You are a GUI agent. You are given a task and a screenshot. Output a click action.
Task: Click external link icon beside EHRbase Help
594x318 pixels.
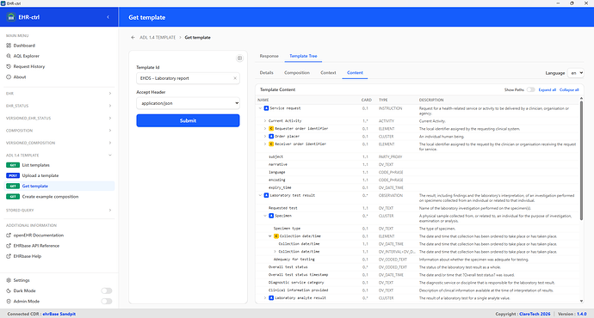coord(9,256)
